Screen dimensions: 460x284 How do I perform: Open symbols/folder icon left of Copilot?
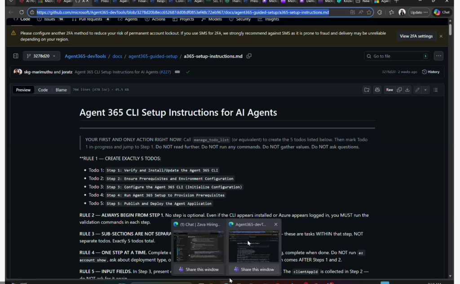(367, 90)
